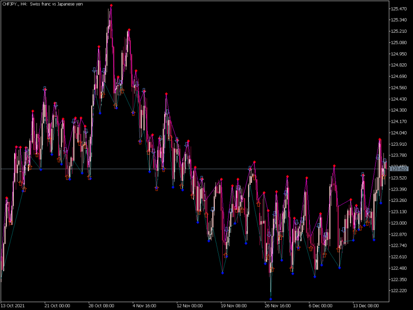The width and height of the screenshot is (413, 310).
Task: Select the red fractal marker at the chart's highest peak
Action: (111, 6)
